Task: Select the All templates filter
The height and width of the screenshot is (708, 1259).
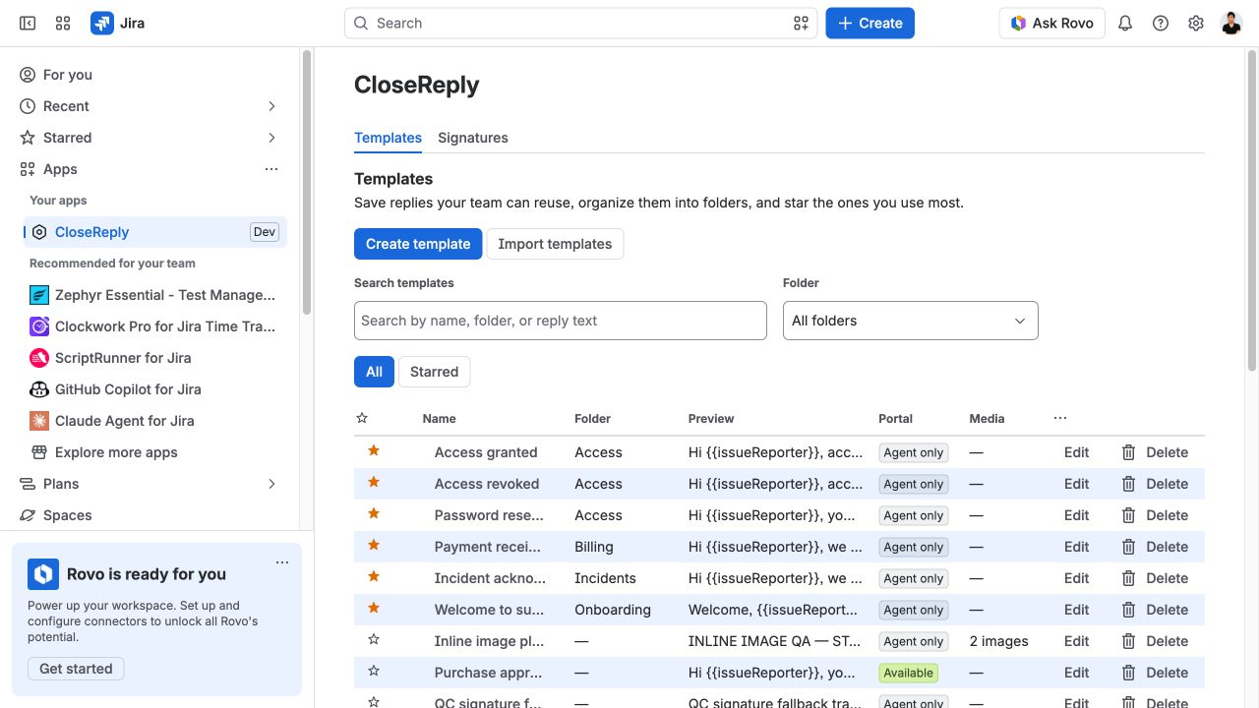Action: point(374,372)
